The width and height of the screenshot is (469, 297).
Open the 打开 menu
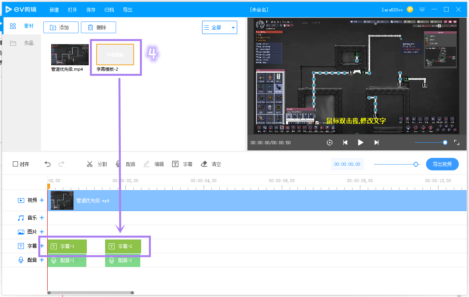tap(72, 10)
